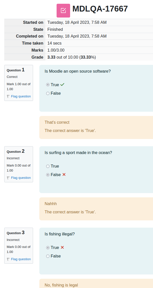Flag question 1 via its link
Screen dimensions: 153x288
pyautogui.click(x=21, y=96)
